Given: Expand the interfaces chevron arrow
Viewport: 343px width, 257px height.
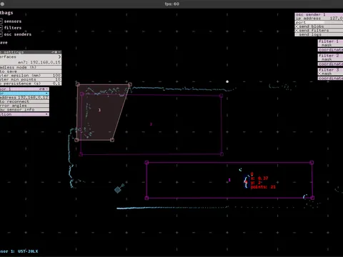Looking at the screenshot, I should coord(59,57).
